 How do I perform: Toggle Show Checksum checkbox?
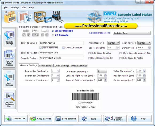tap(64, 48)
